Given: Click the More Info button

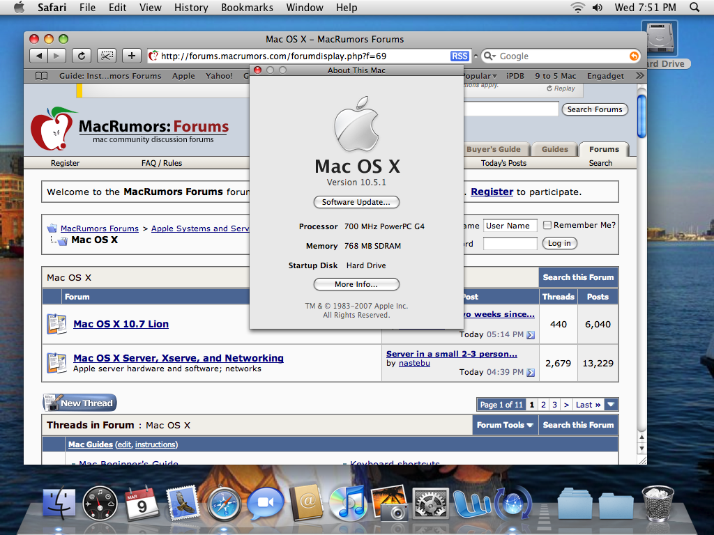Looking at the screenshot, I should 356,284.
